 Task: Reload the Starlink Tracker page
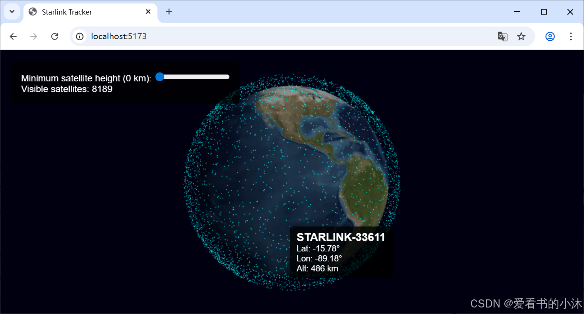click(55, 36)
